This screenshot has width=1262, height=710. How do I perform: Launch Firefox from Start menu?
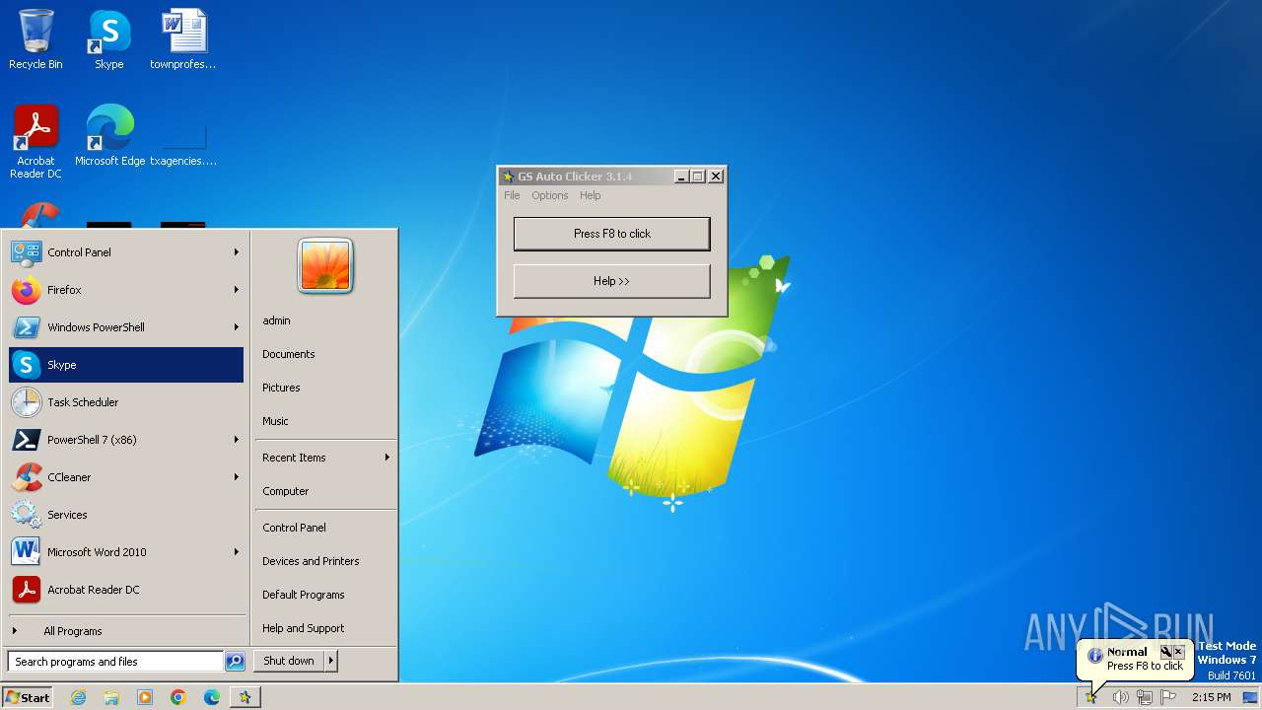point(126,290)
